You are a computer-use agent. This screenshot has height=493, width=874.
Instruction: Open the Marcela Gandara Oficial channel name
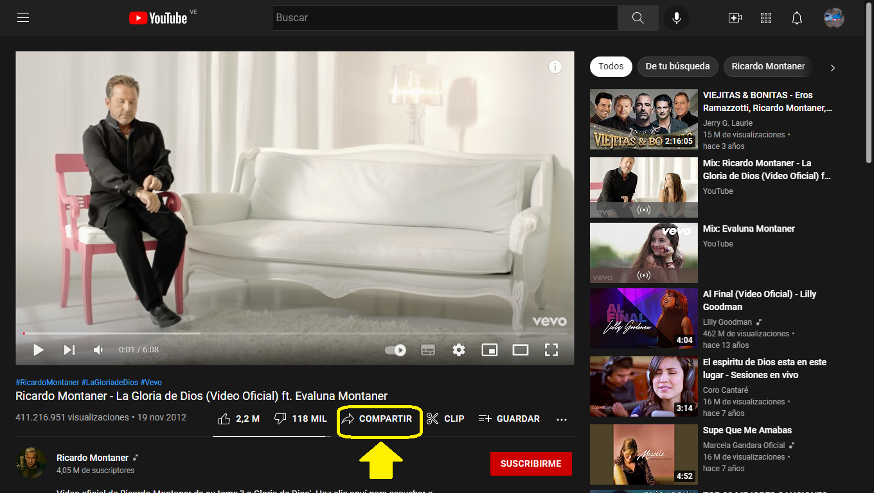744,445
